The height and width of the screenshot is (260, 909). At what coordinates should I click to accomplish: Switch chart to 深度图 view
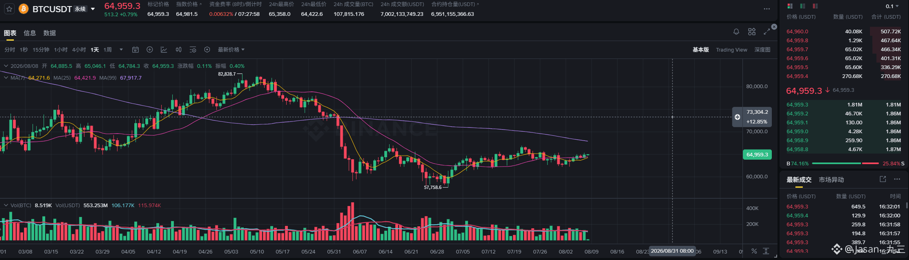tap(762, 50)
